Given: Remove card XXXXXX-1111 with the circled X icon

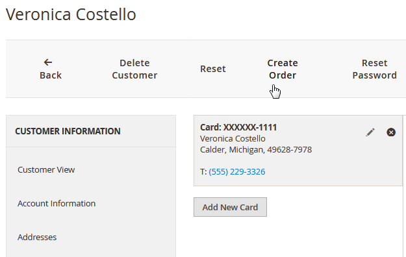Looking at the screenshot, I should pos(391,132).
